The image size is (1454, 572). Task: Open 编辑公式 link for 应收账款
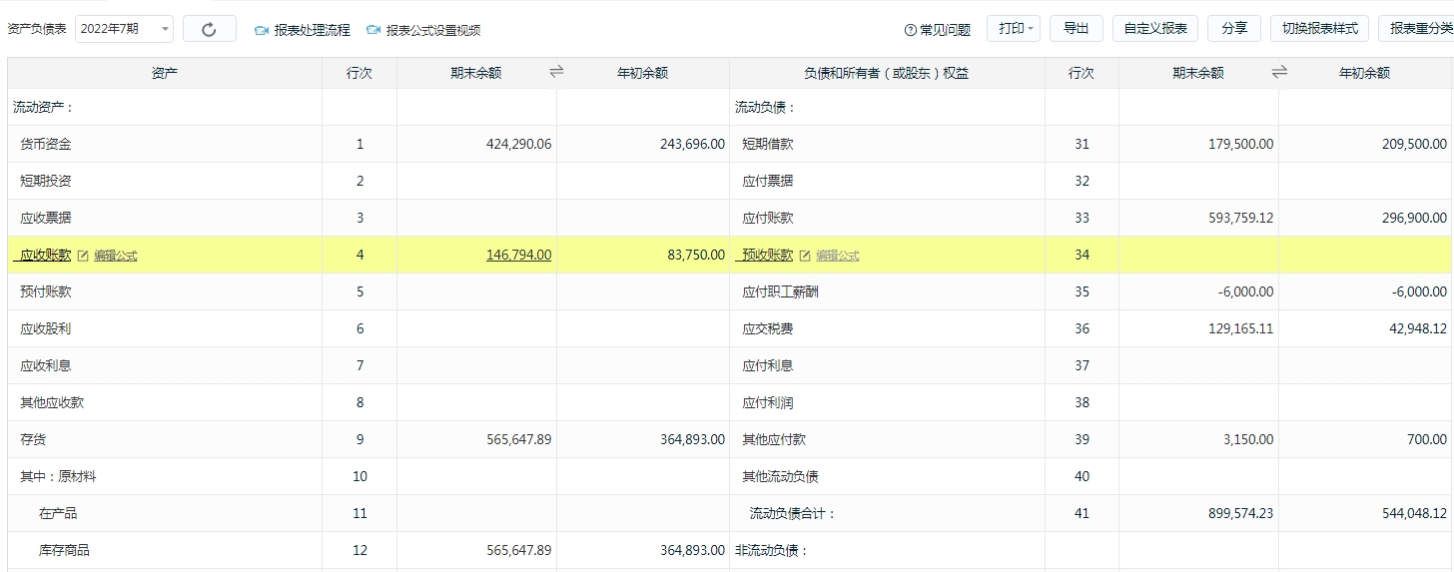tap(116, 256)
